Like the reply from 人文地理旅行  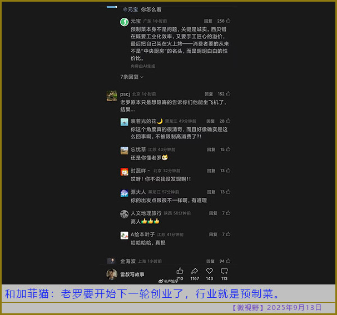click(x=228, y=213)
